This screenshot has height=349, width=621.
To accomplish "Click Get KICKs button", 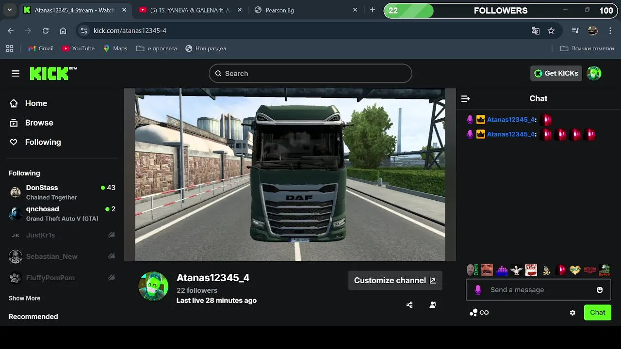I will click(x=556, y=73).
